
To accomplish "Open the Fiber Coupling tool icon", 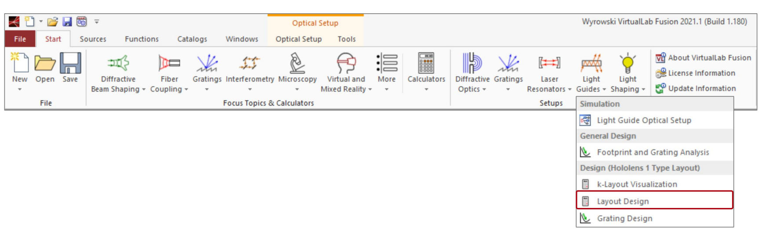I will [x=169, y=63].
